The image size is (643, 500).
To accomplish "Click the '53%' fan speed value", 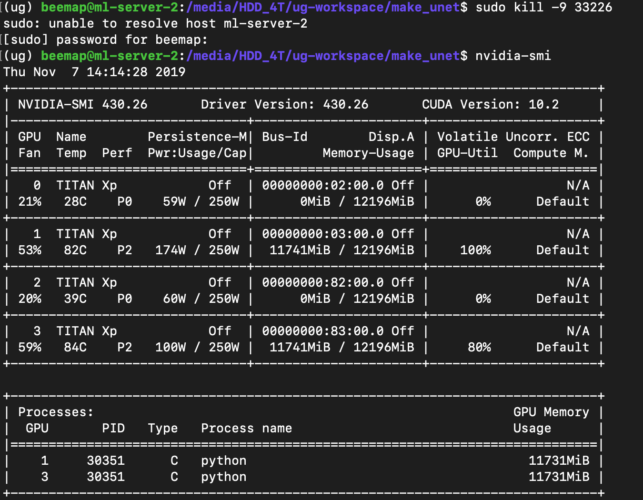I will [30, 250].
